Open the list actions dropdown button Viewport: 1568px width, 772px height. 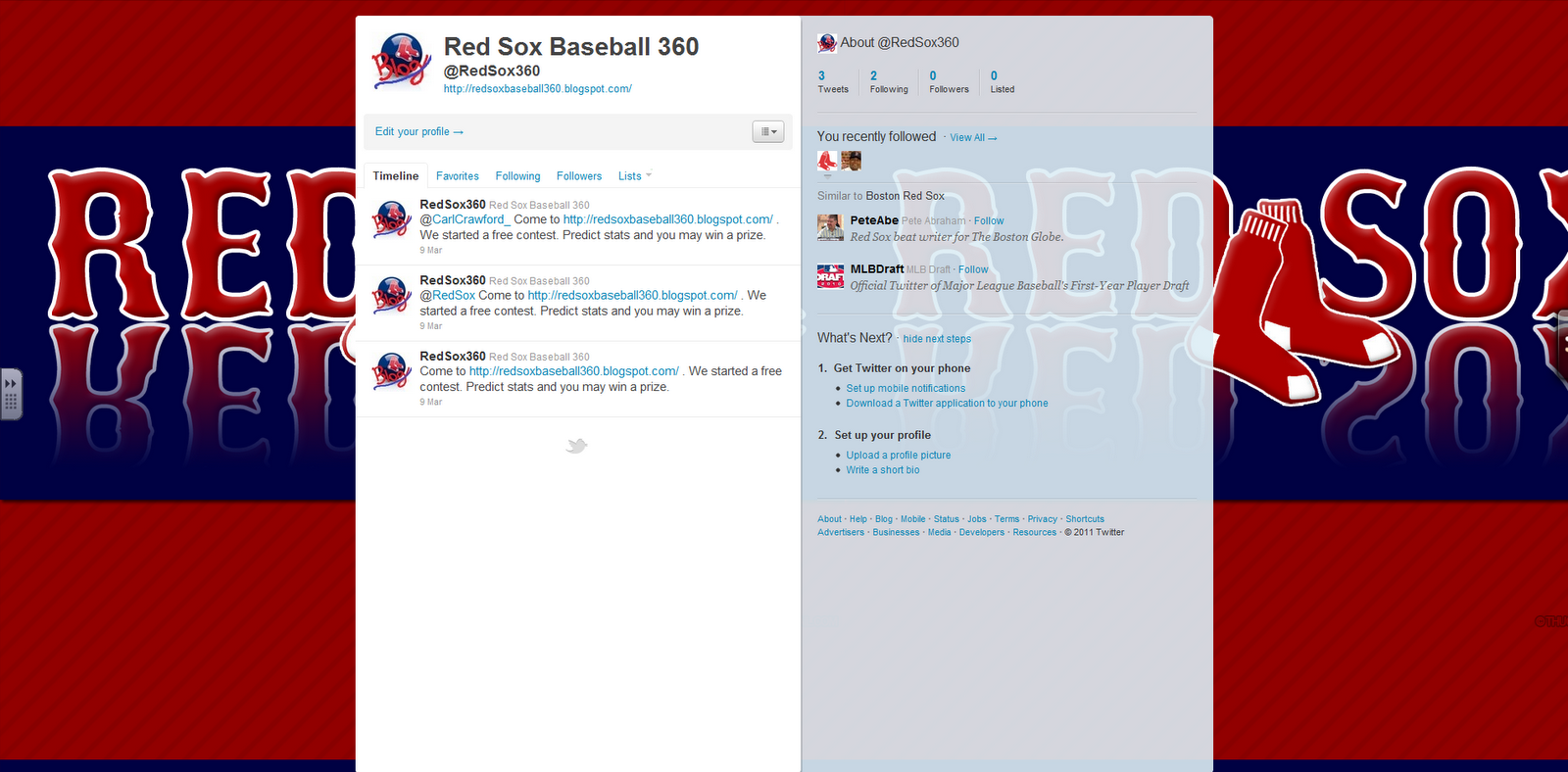tap(768, 131)
